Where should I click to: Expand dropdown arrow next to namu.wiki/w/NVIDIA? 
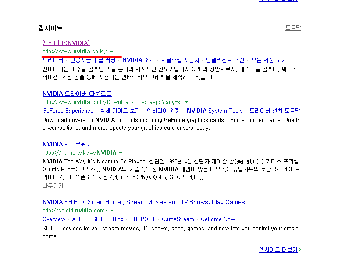click(x=121, y=153)
